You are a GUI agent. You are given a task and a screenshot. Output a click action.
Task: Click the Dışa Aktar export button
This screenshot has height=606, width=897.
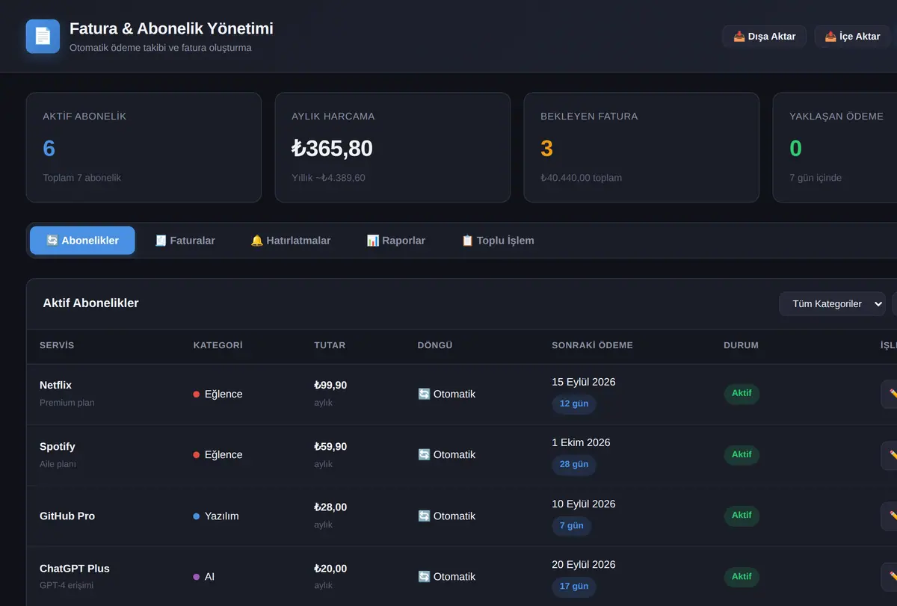(764, 37)
